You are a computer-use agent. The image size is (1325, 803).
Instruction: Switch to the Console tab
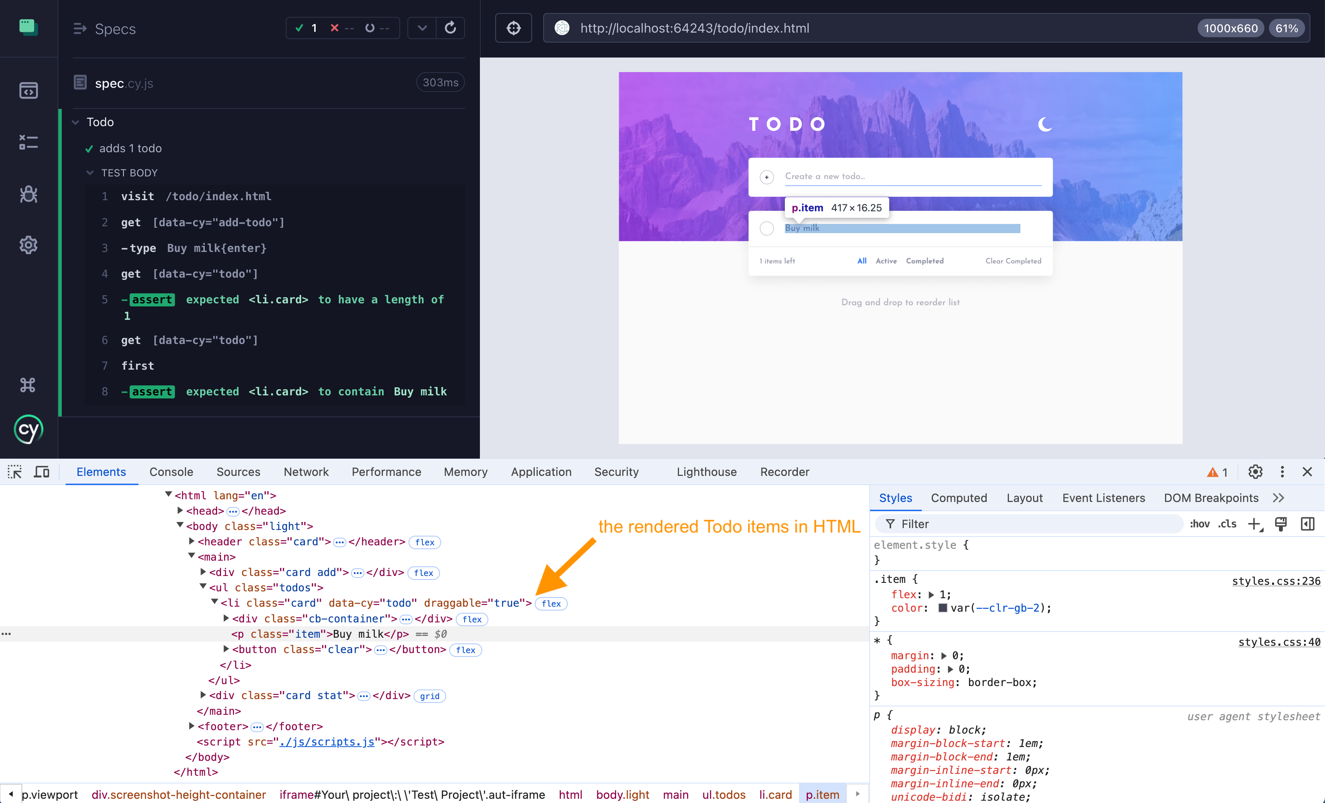[171, 472]
